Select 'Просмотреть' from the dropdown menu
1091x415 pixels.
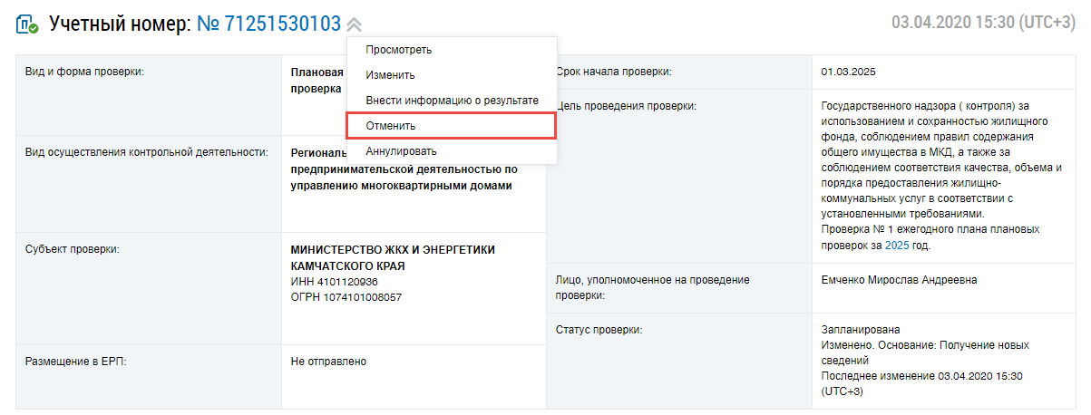pos(398,50)
